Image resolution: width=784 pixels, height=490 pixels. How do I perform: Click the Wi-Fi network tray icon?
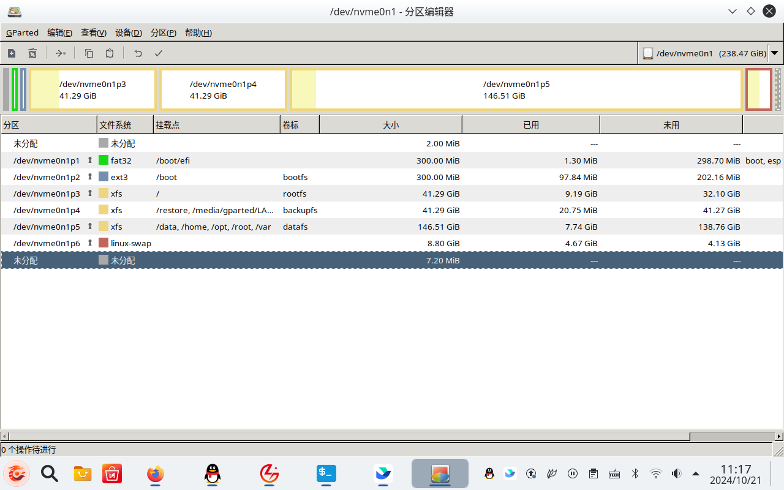[x=656, y=473]
